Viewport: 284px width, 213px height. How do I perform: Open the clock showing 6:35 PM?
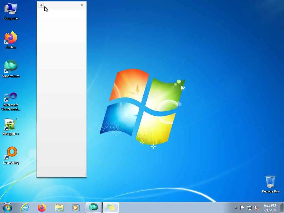270,207
